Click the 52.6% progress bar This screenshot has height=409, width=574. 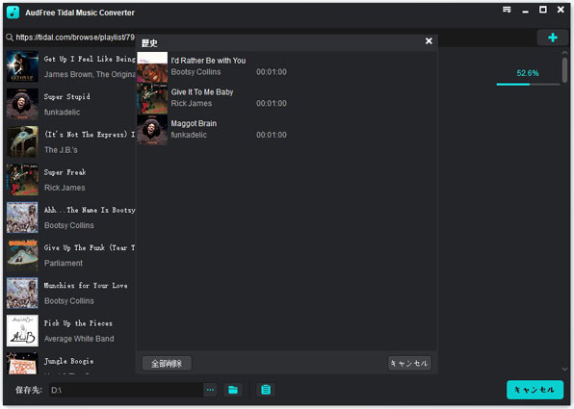528,84
